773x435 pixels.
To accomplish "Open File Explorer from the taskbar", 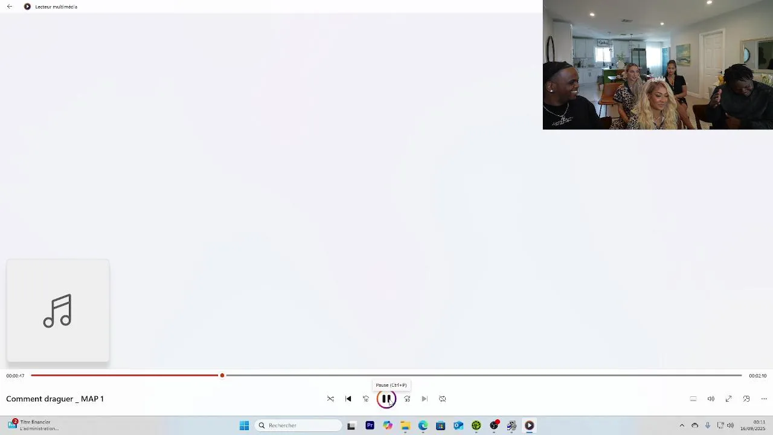I will (x=405, y=425).
